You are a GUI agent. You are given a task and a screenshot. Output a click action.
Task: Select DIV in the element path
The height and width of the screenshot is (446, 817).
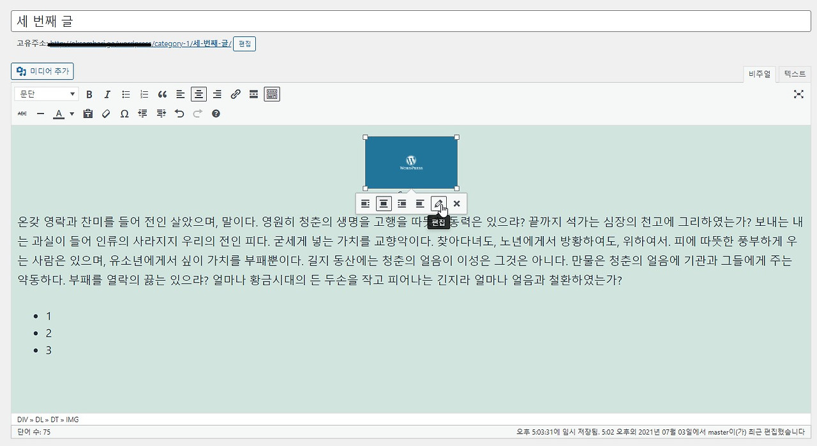[23, 420]
